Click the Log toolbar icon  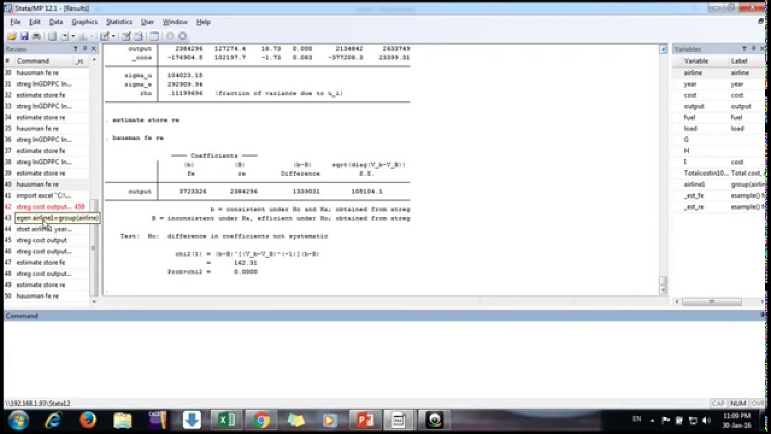[52, 36]
